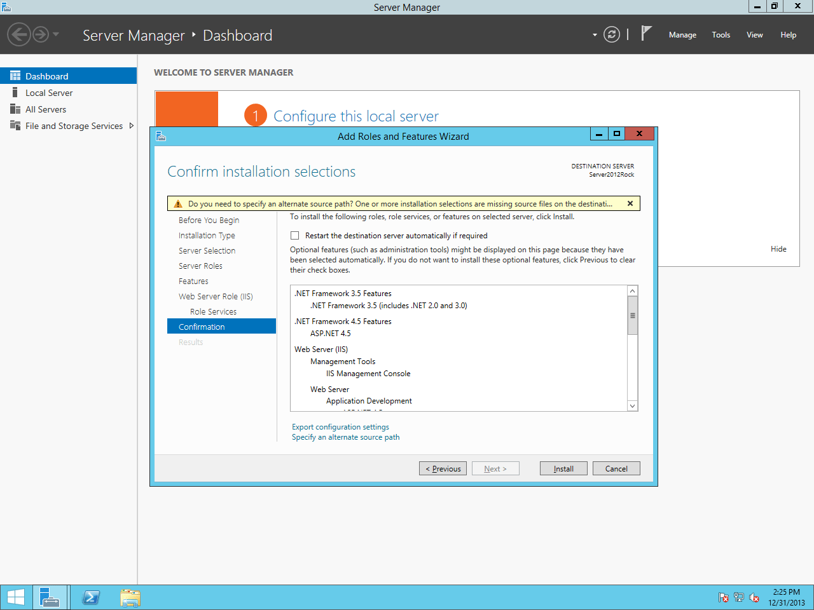Viewport: 814px width, 610px height.
Task: Click Cancel in the wizard
Action: (616, 468)
